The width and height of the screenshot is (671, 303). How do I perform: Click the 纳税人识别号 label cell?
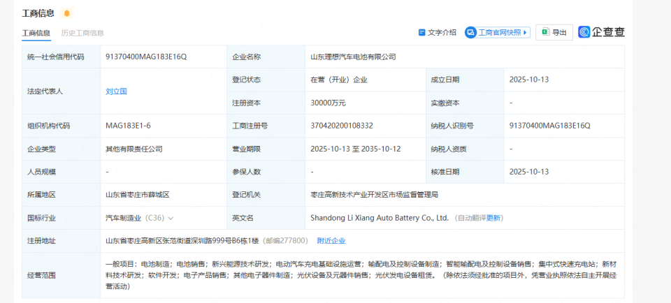pyautogui.click(x=466, y=126)
